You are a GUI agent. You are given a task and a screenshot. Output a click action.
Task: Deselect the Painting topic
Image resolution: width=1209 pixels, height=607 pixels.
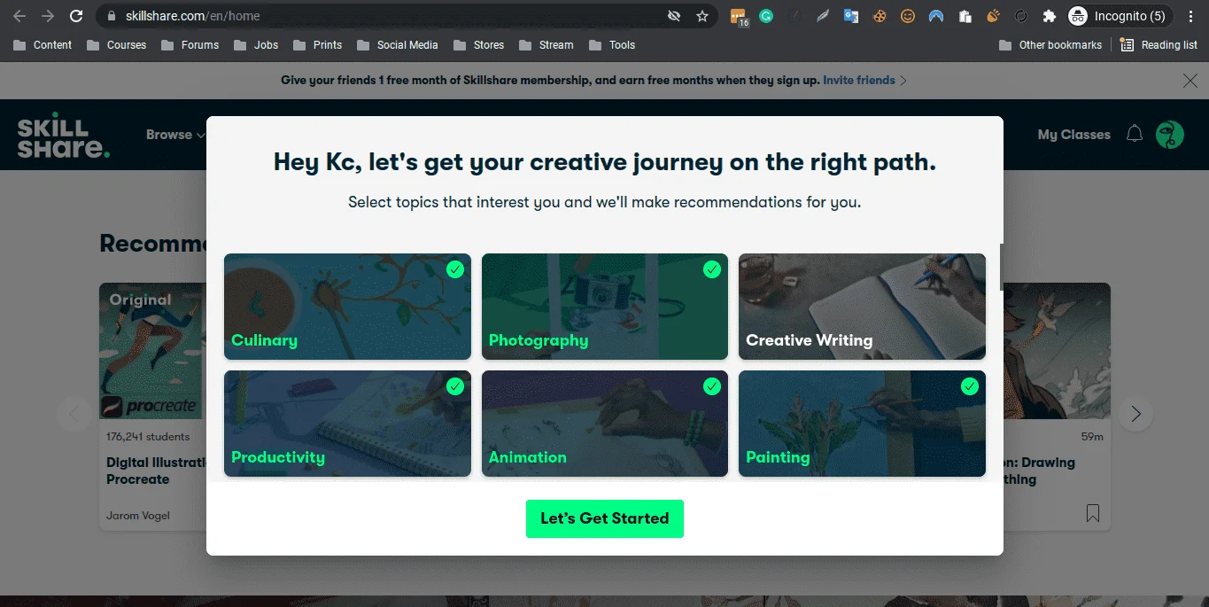point(862,424)
